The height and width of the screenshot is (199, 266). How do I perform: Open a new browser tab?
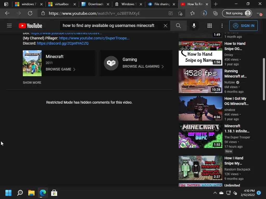pyautogui.click(x=216, y=4)
